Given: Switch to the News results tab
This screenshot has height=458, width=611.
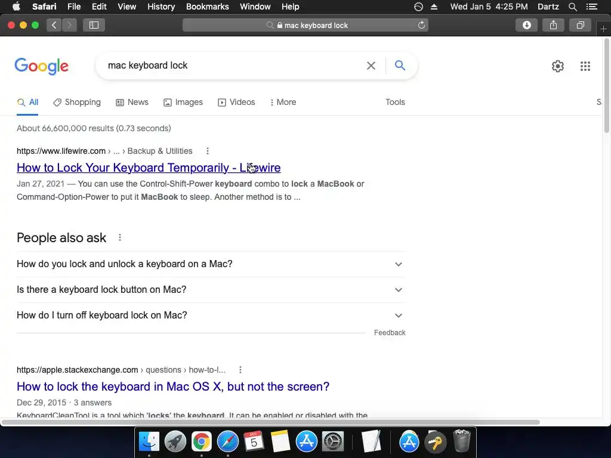Looking at the screenshot, I should pos(132,102).
